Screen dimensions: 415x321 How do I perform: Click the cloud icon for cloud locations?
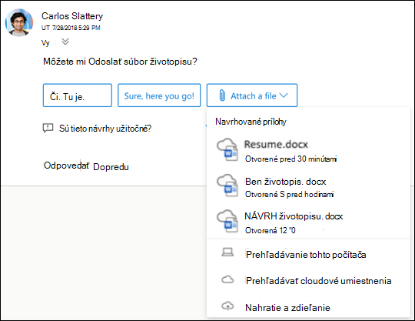tap(227, 279)
